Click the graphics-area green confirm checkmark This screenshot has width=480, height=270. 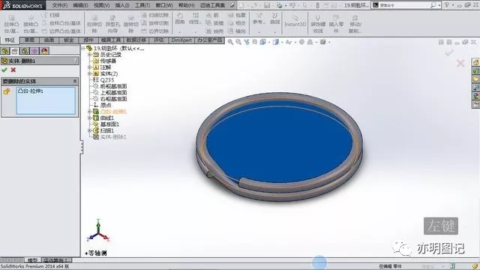449,53
